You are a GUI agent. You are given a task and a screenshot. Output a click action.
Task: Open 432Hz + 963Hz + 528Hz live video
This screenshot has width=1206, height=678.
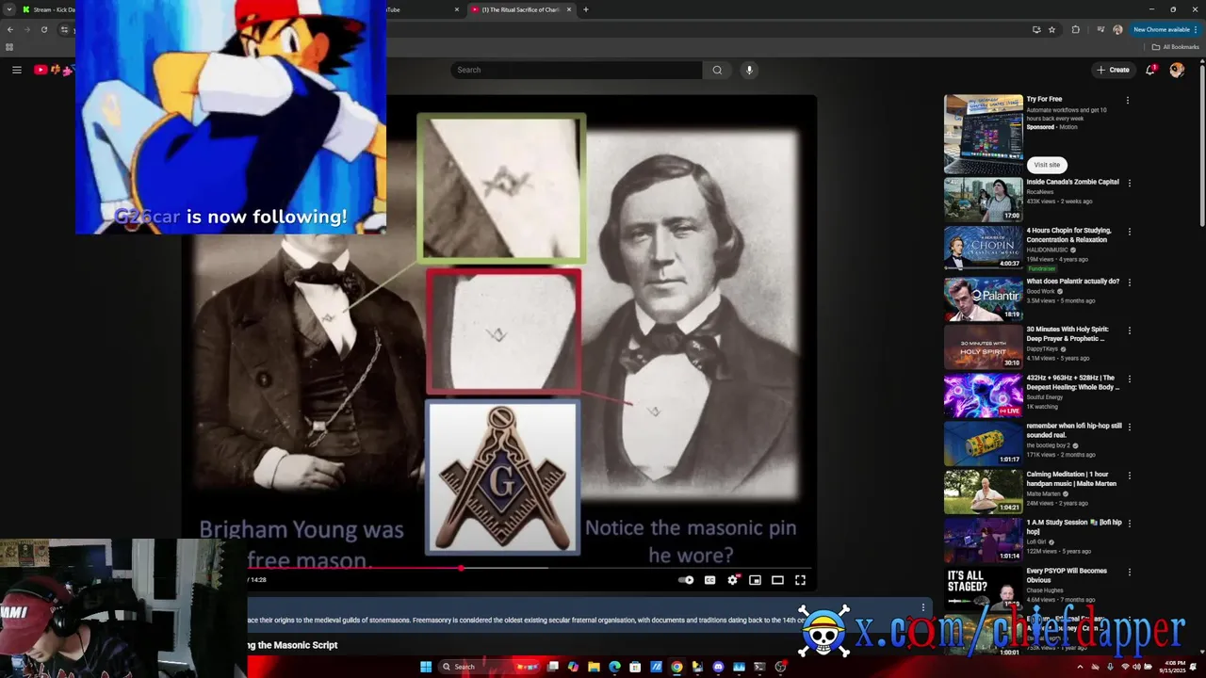984,395
